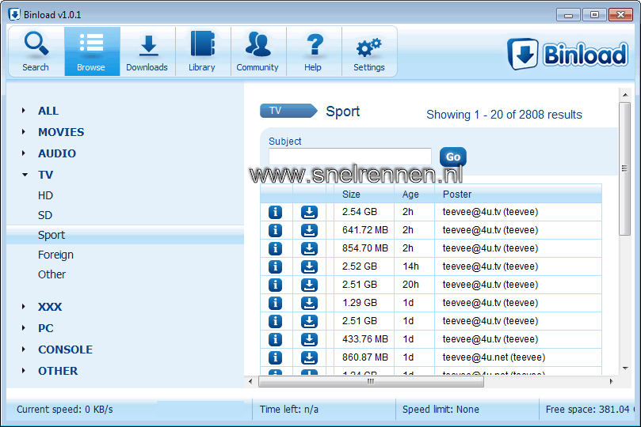This screenshot has width=641, height=427.
Task: Download the 20h old post
Action: coord(309,285)
